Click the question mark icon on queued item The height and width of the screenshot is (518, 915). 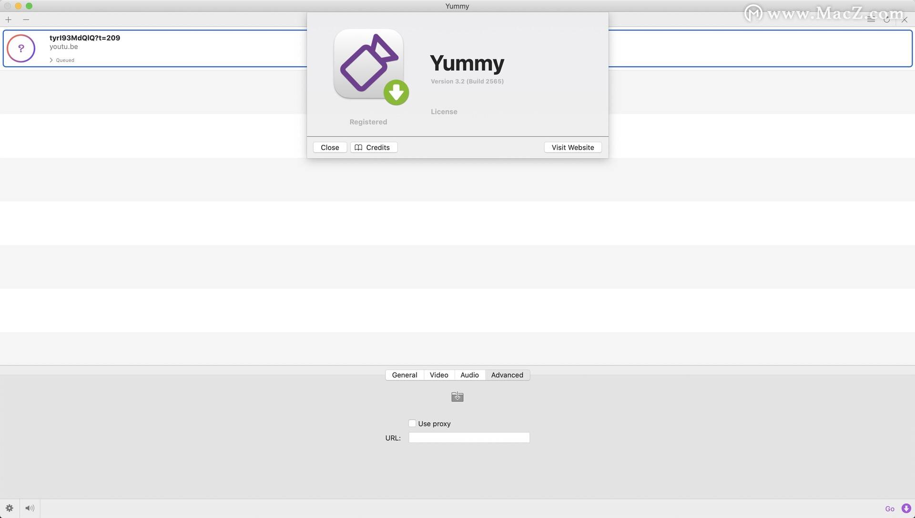pos(21,48)
